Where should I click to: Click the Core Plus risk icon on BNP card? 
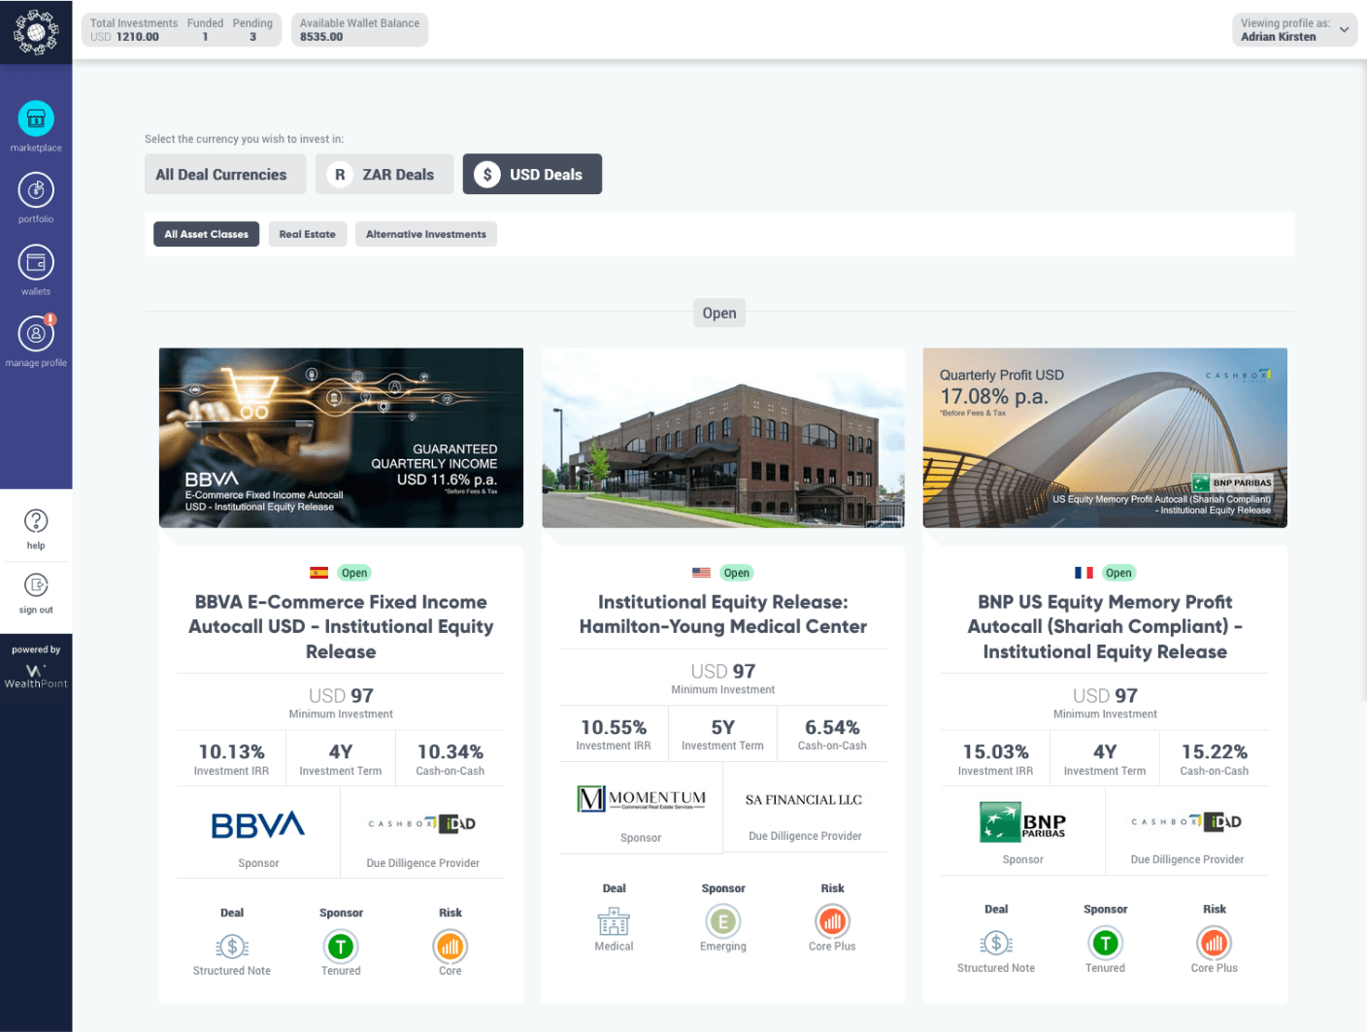coord(1215,943)
